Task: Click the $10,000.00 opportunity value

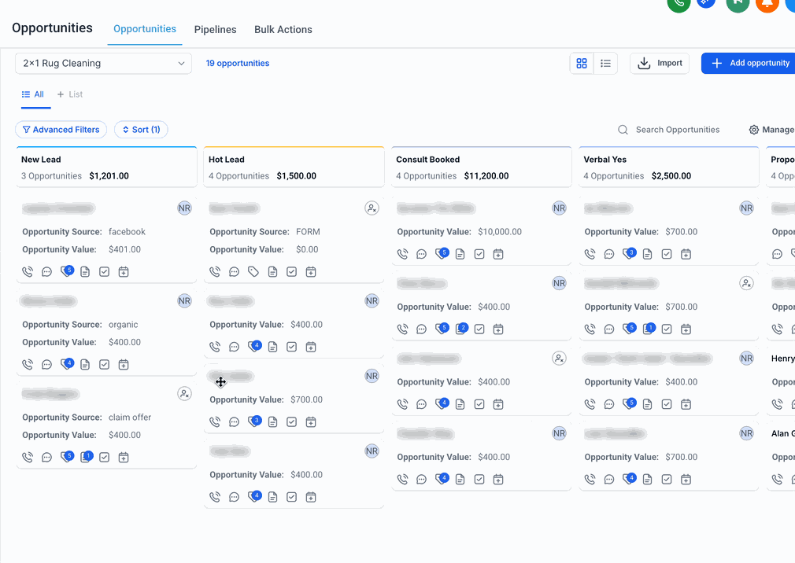Action: tap(500, 232)
